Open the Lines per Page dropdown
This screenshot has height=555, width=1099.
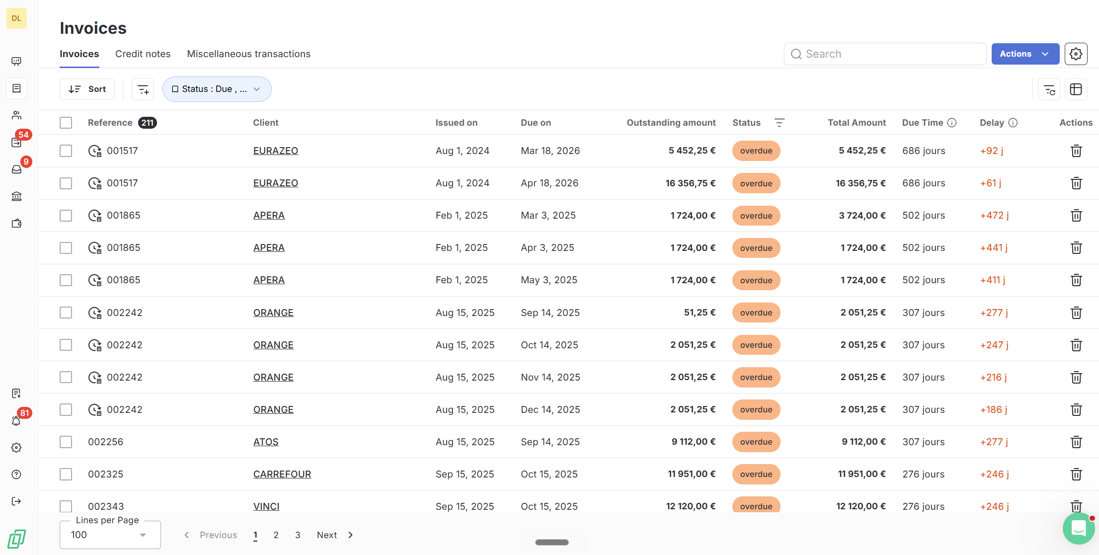[110, 535]
